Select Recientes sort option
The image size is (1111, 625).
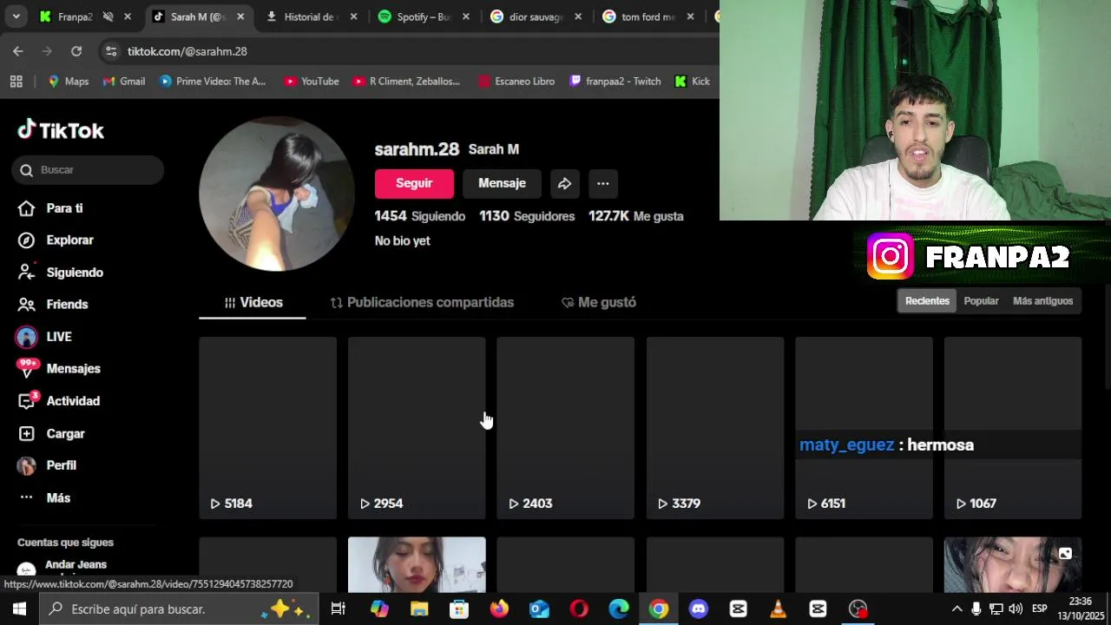[927, 301]
